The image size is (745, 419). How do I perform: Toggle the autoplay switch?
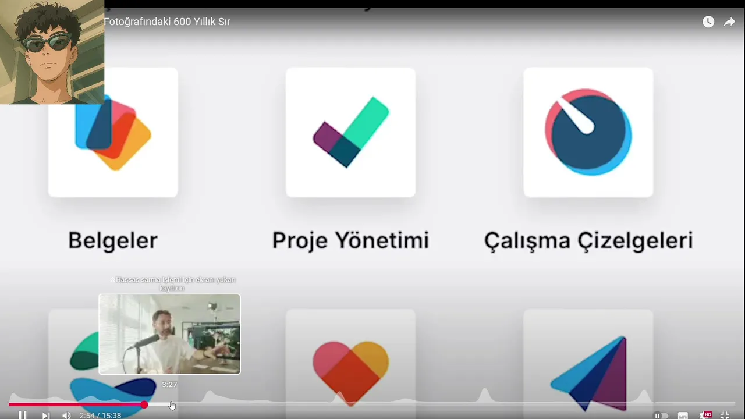pyautogui.click(x=661, y=416)
